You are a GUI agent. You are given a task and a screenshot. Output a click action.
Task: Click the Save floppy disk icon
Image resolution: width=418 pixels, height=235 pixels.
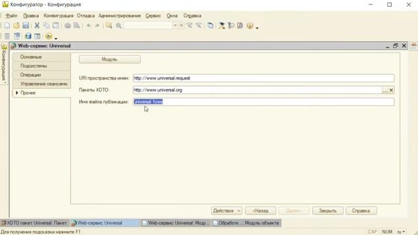(25, 25)
